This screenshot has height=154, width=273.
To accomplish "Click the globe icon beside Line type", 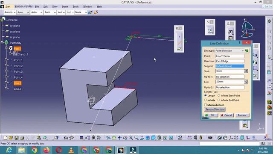I will pos(247,50).
